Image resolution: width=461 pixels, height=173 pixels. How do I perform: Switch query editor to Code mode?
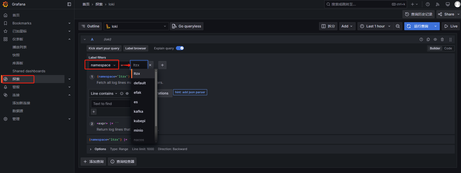448,48
